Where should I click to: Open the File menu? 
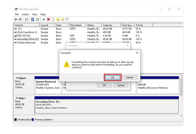pos(17,14)
